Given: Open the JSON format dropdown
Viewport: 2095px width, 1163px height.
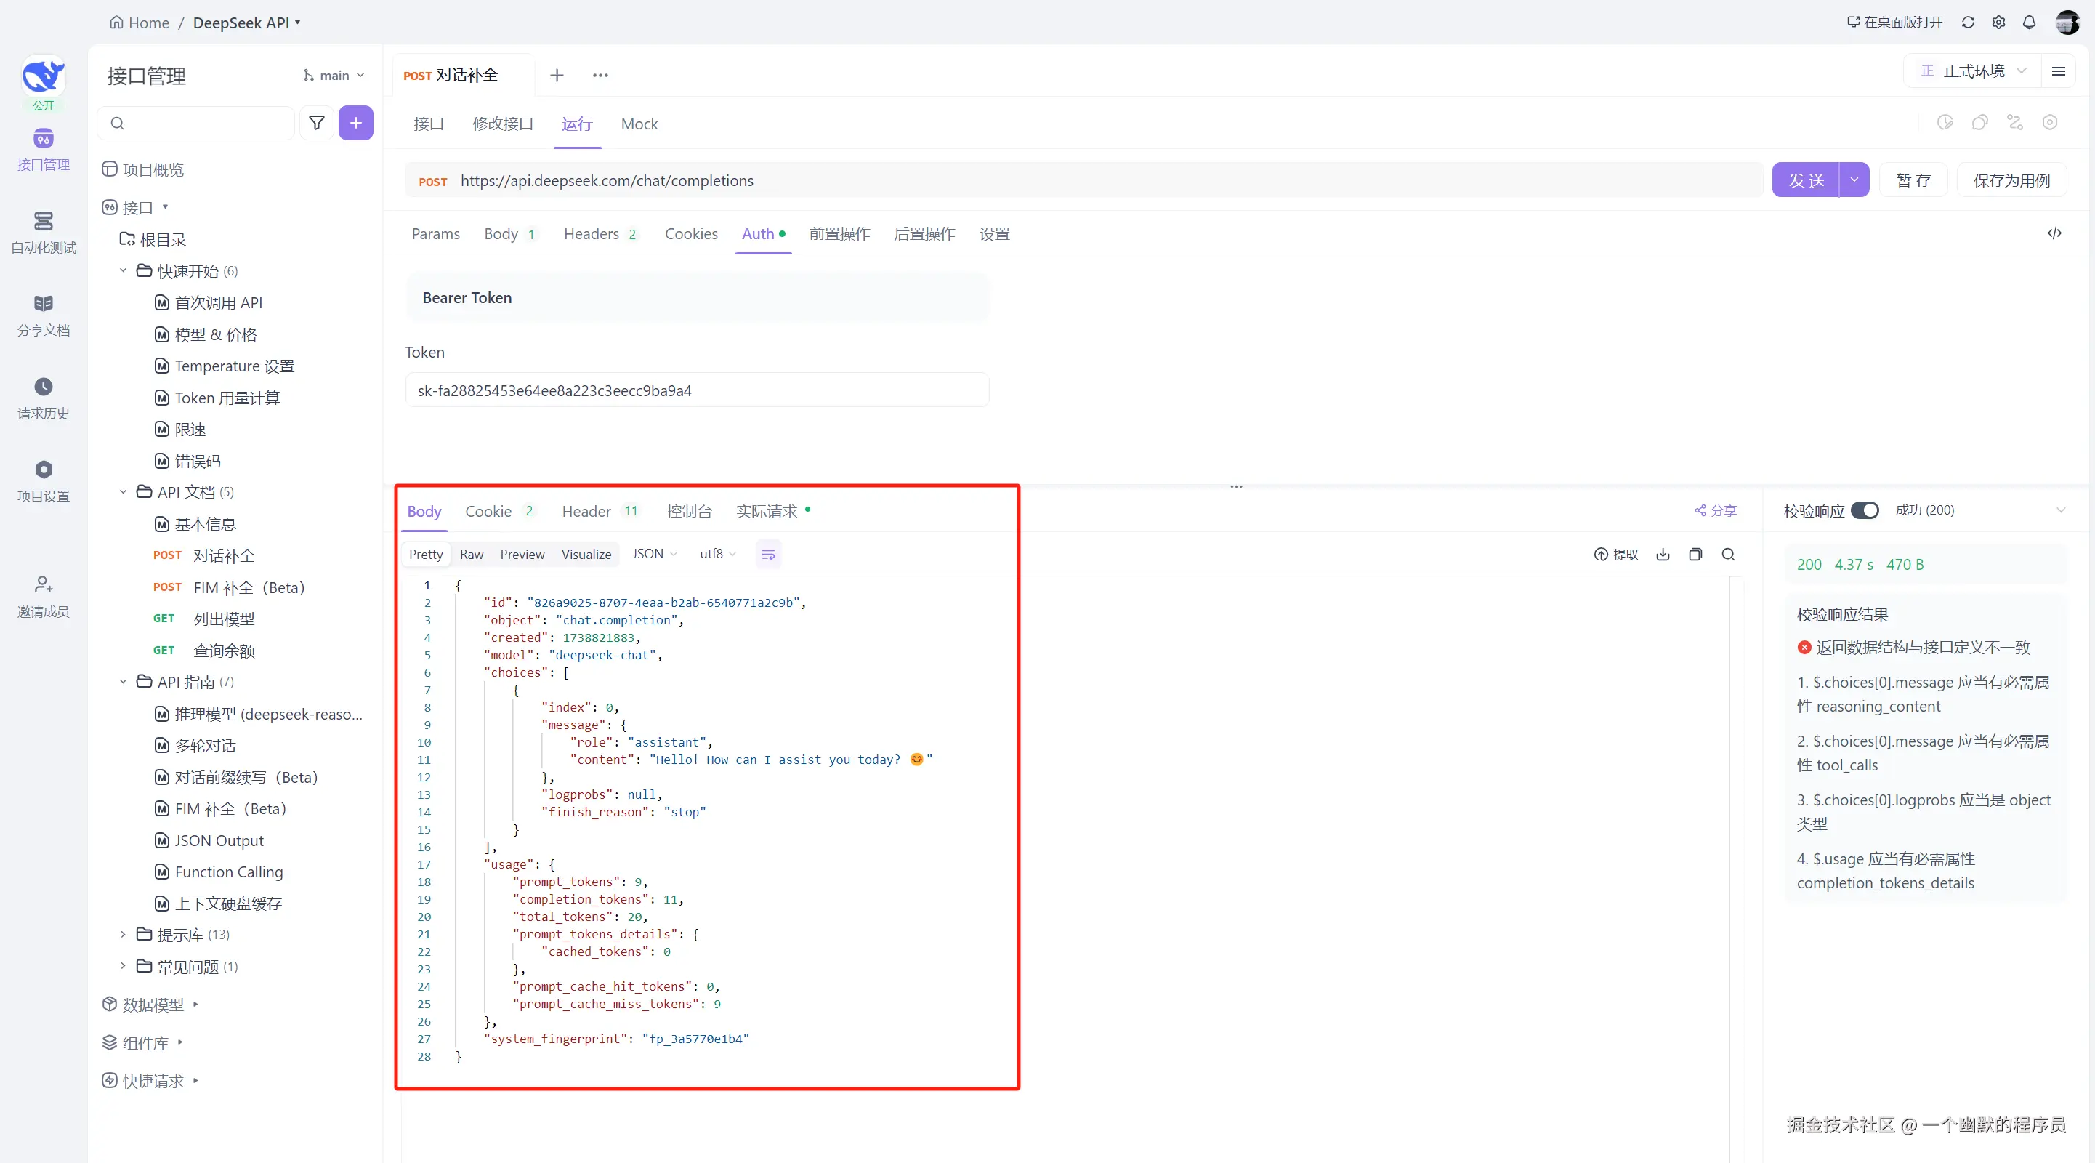Looking at the screenshot, I should 654,554.
